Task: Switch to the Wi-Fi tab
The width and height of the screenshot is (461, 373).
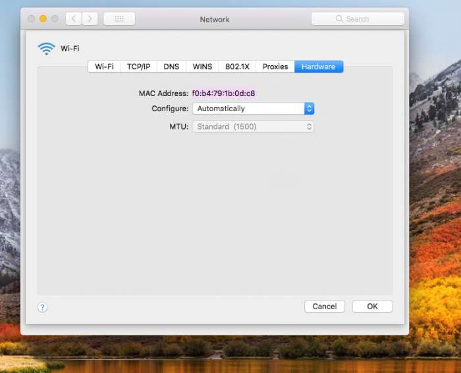Action: coord(104,66)
